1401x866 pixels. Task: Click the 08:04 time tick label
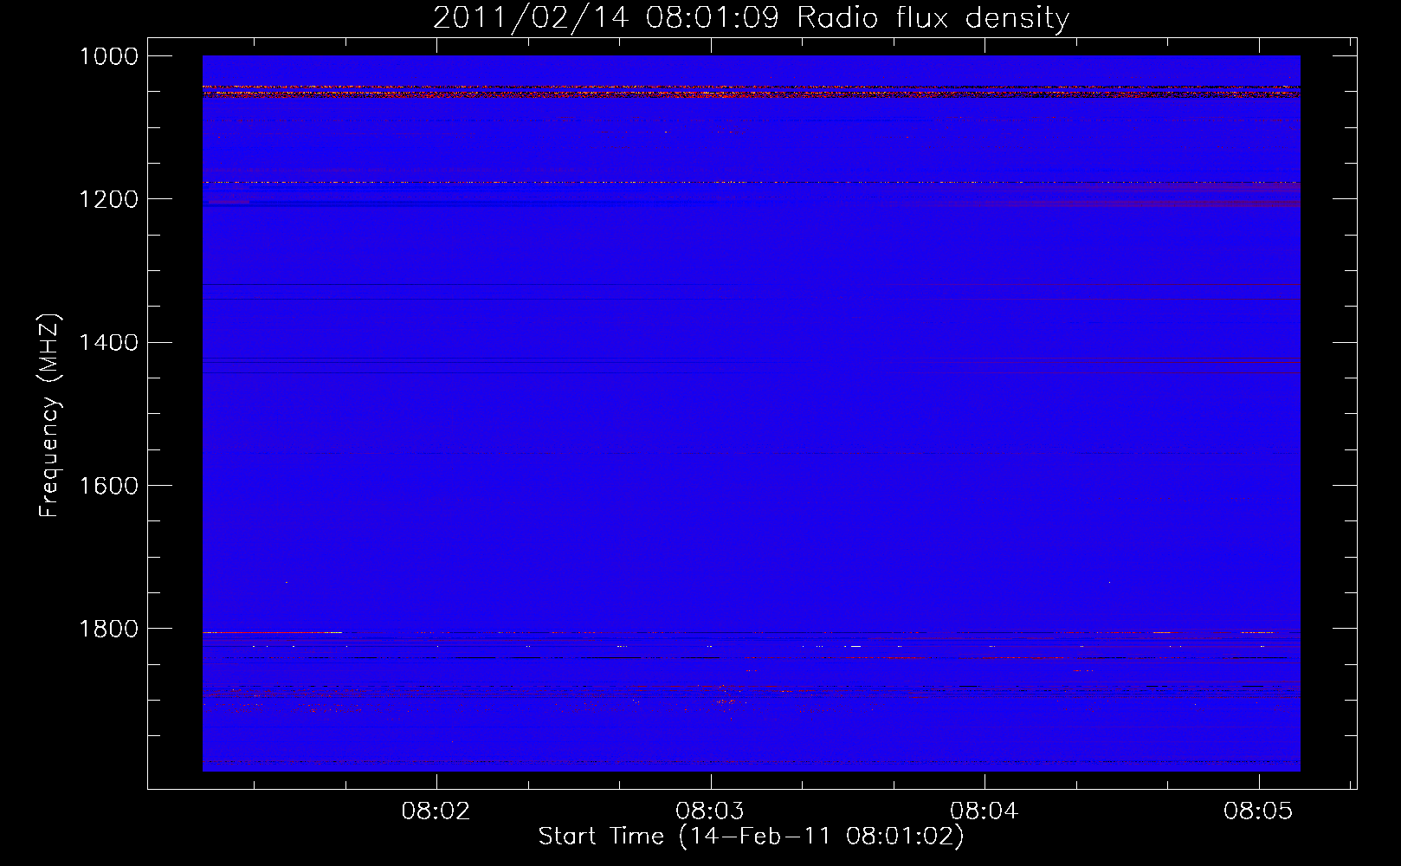point(985,811)
